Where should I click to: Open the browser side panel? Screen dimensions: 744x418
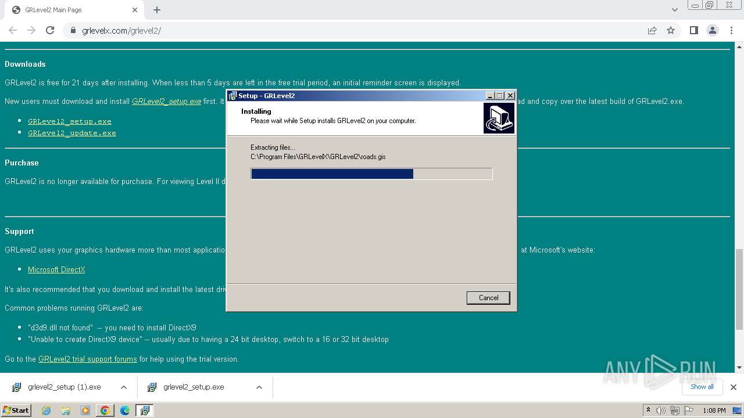[694, 30]
